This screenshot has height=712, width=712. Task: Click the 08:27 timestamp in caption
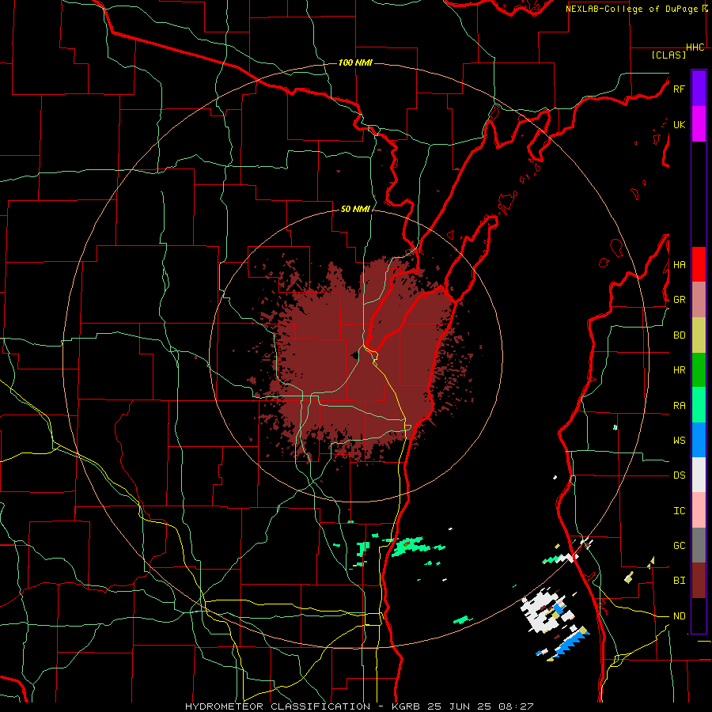point(515,706)
